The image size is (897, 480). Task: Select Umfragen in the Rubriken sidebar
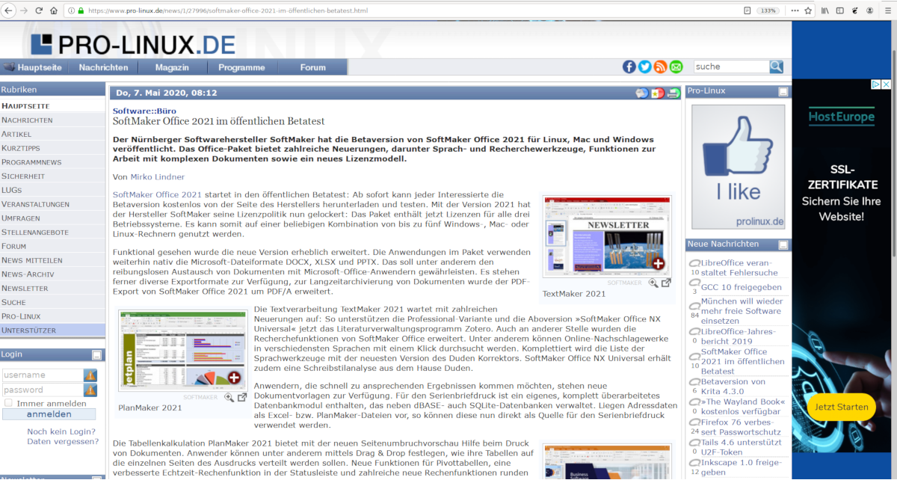coord(52,218)
